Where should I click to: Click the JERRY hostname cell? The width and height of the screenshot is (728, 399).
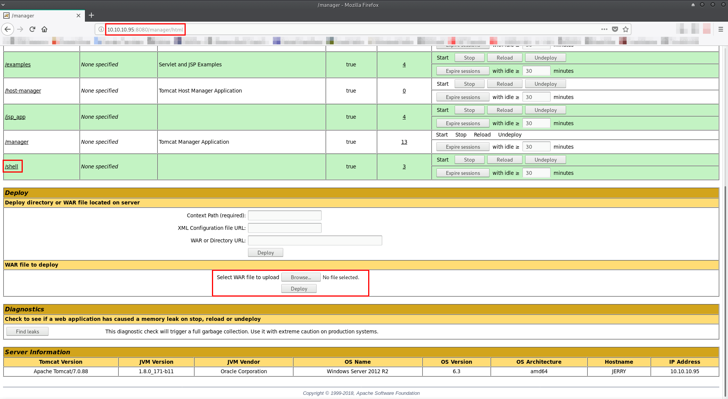pyautogui.click(x=619, y=371)
